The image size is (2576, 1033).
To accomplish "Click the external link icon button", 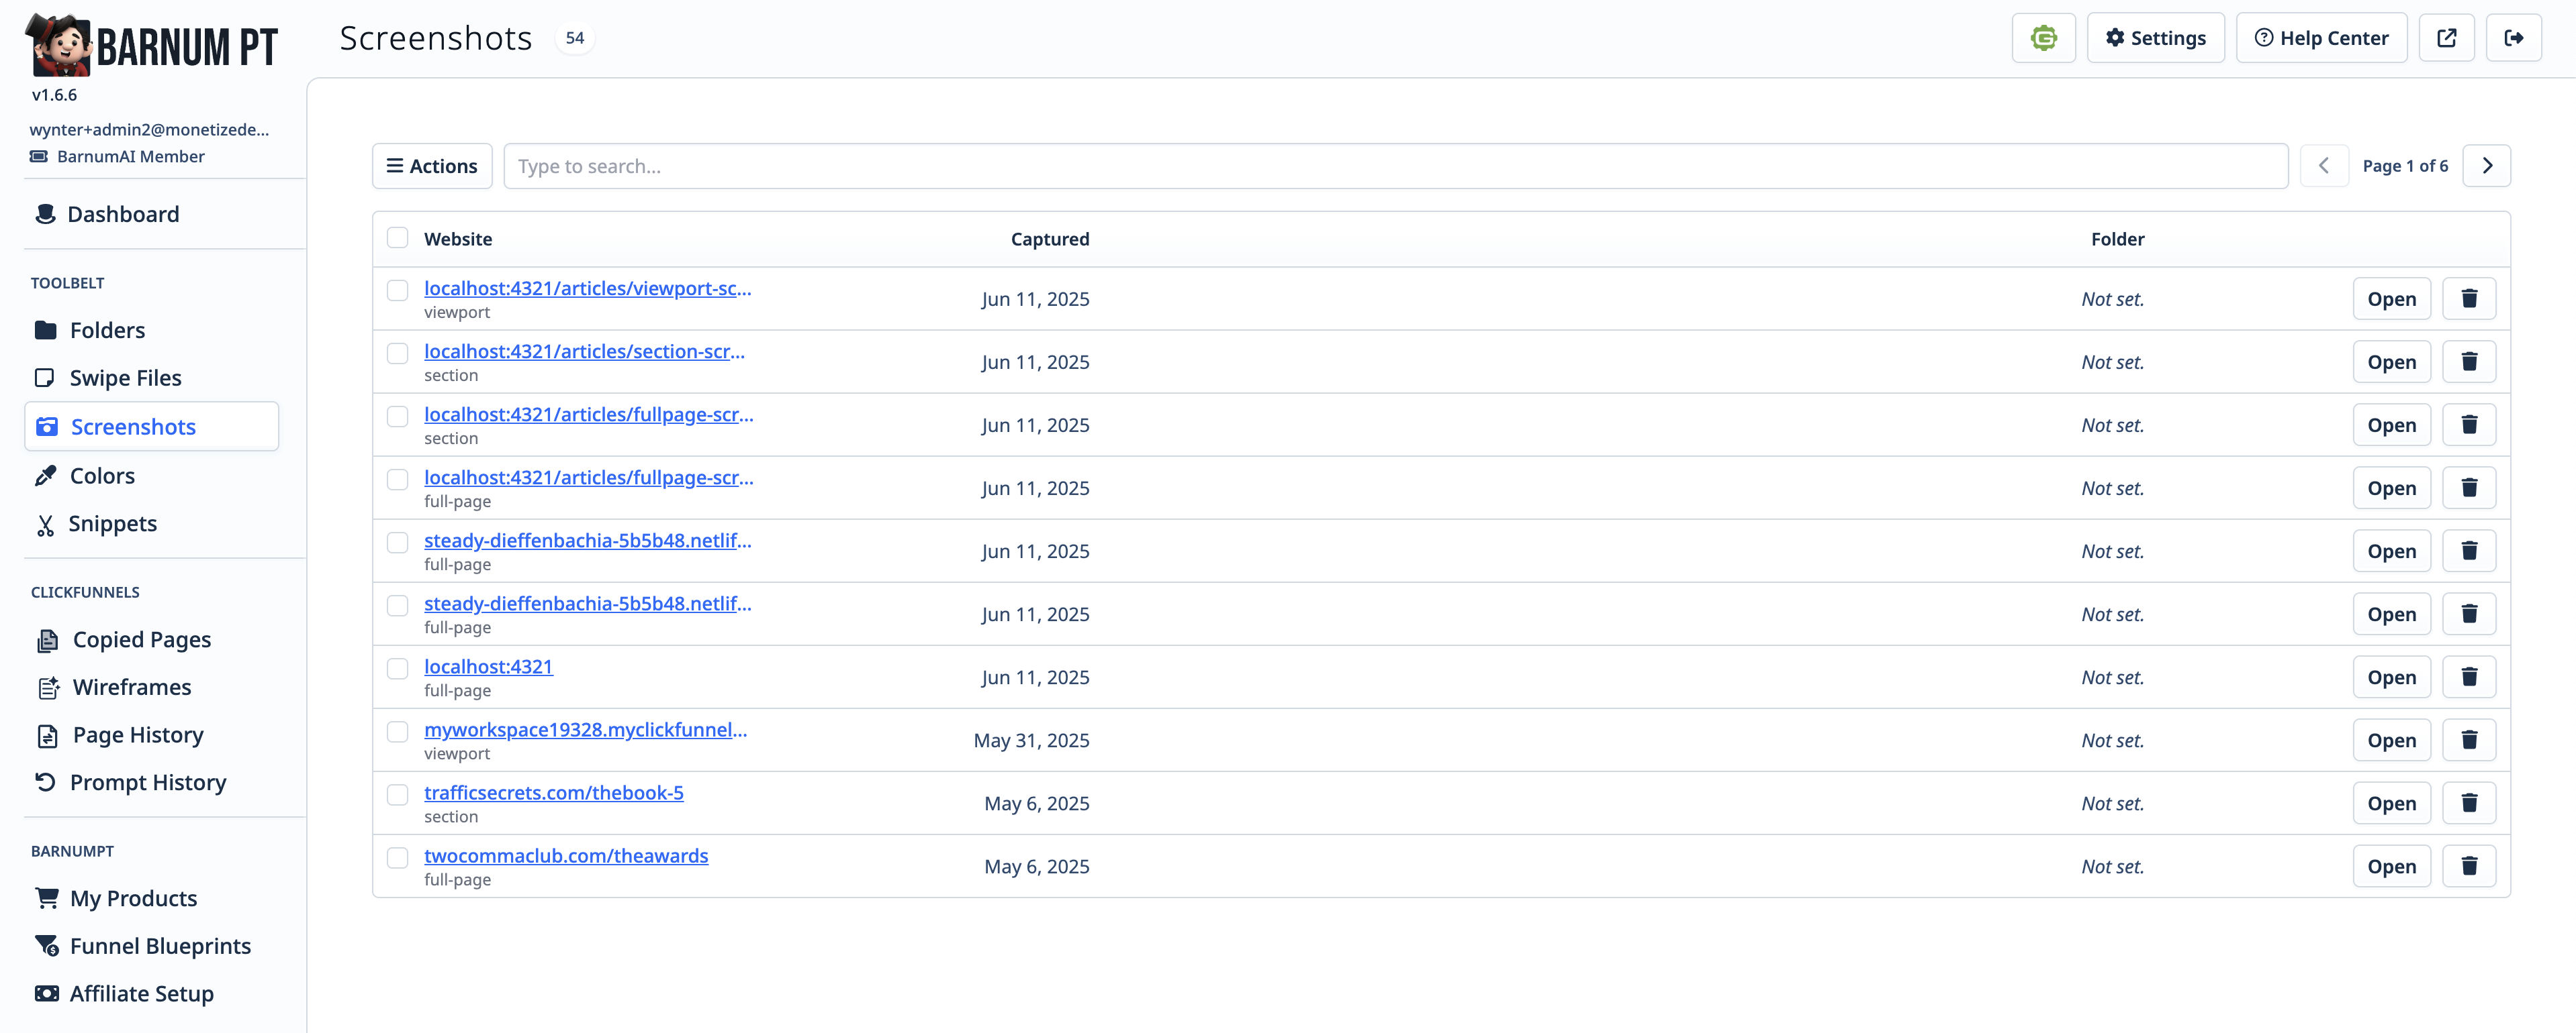I will tap(2446, 38).
